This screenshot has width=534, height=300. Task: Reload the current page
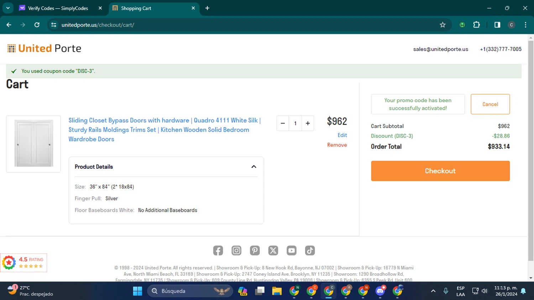point(37,25)
